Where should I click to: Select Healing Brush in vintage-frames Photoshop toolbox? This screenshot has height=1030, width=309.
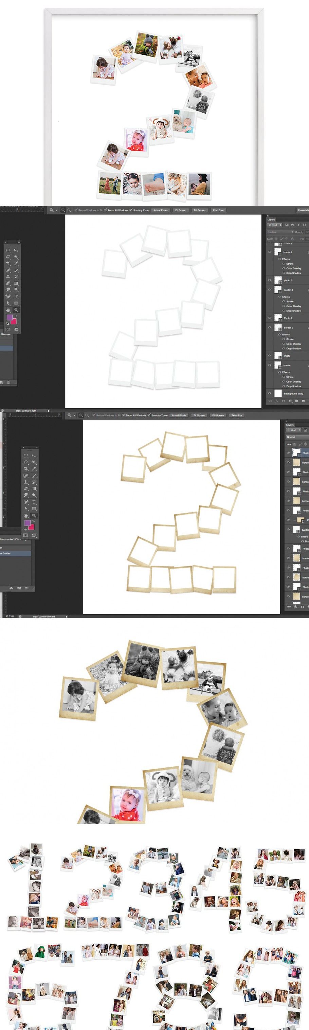26,476
